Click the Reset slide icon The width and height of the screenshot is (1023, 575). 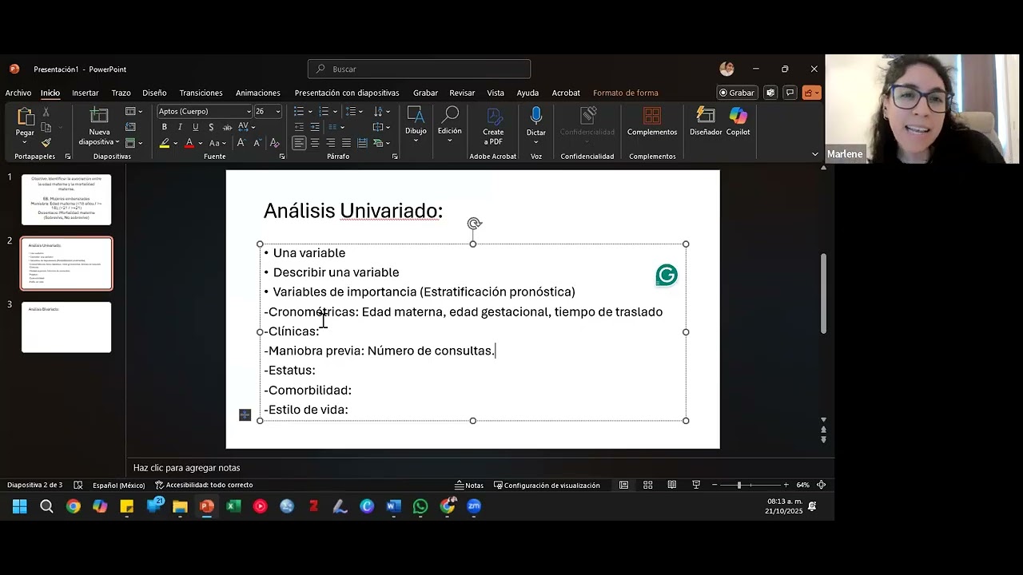point(130,127)
